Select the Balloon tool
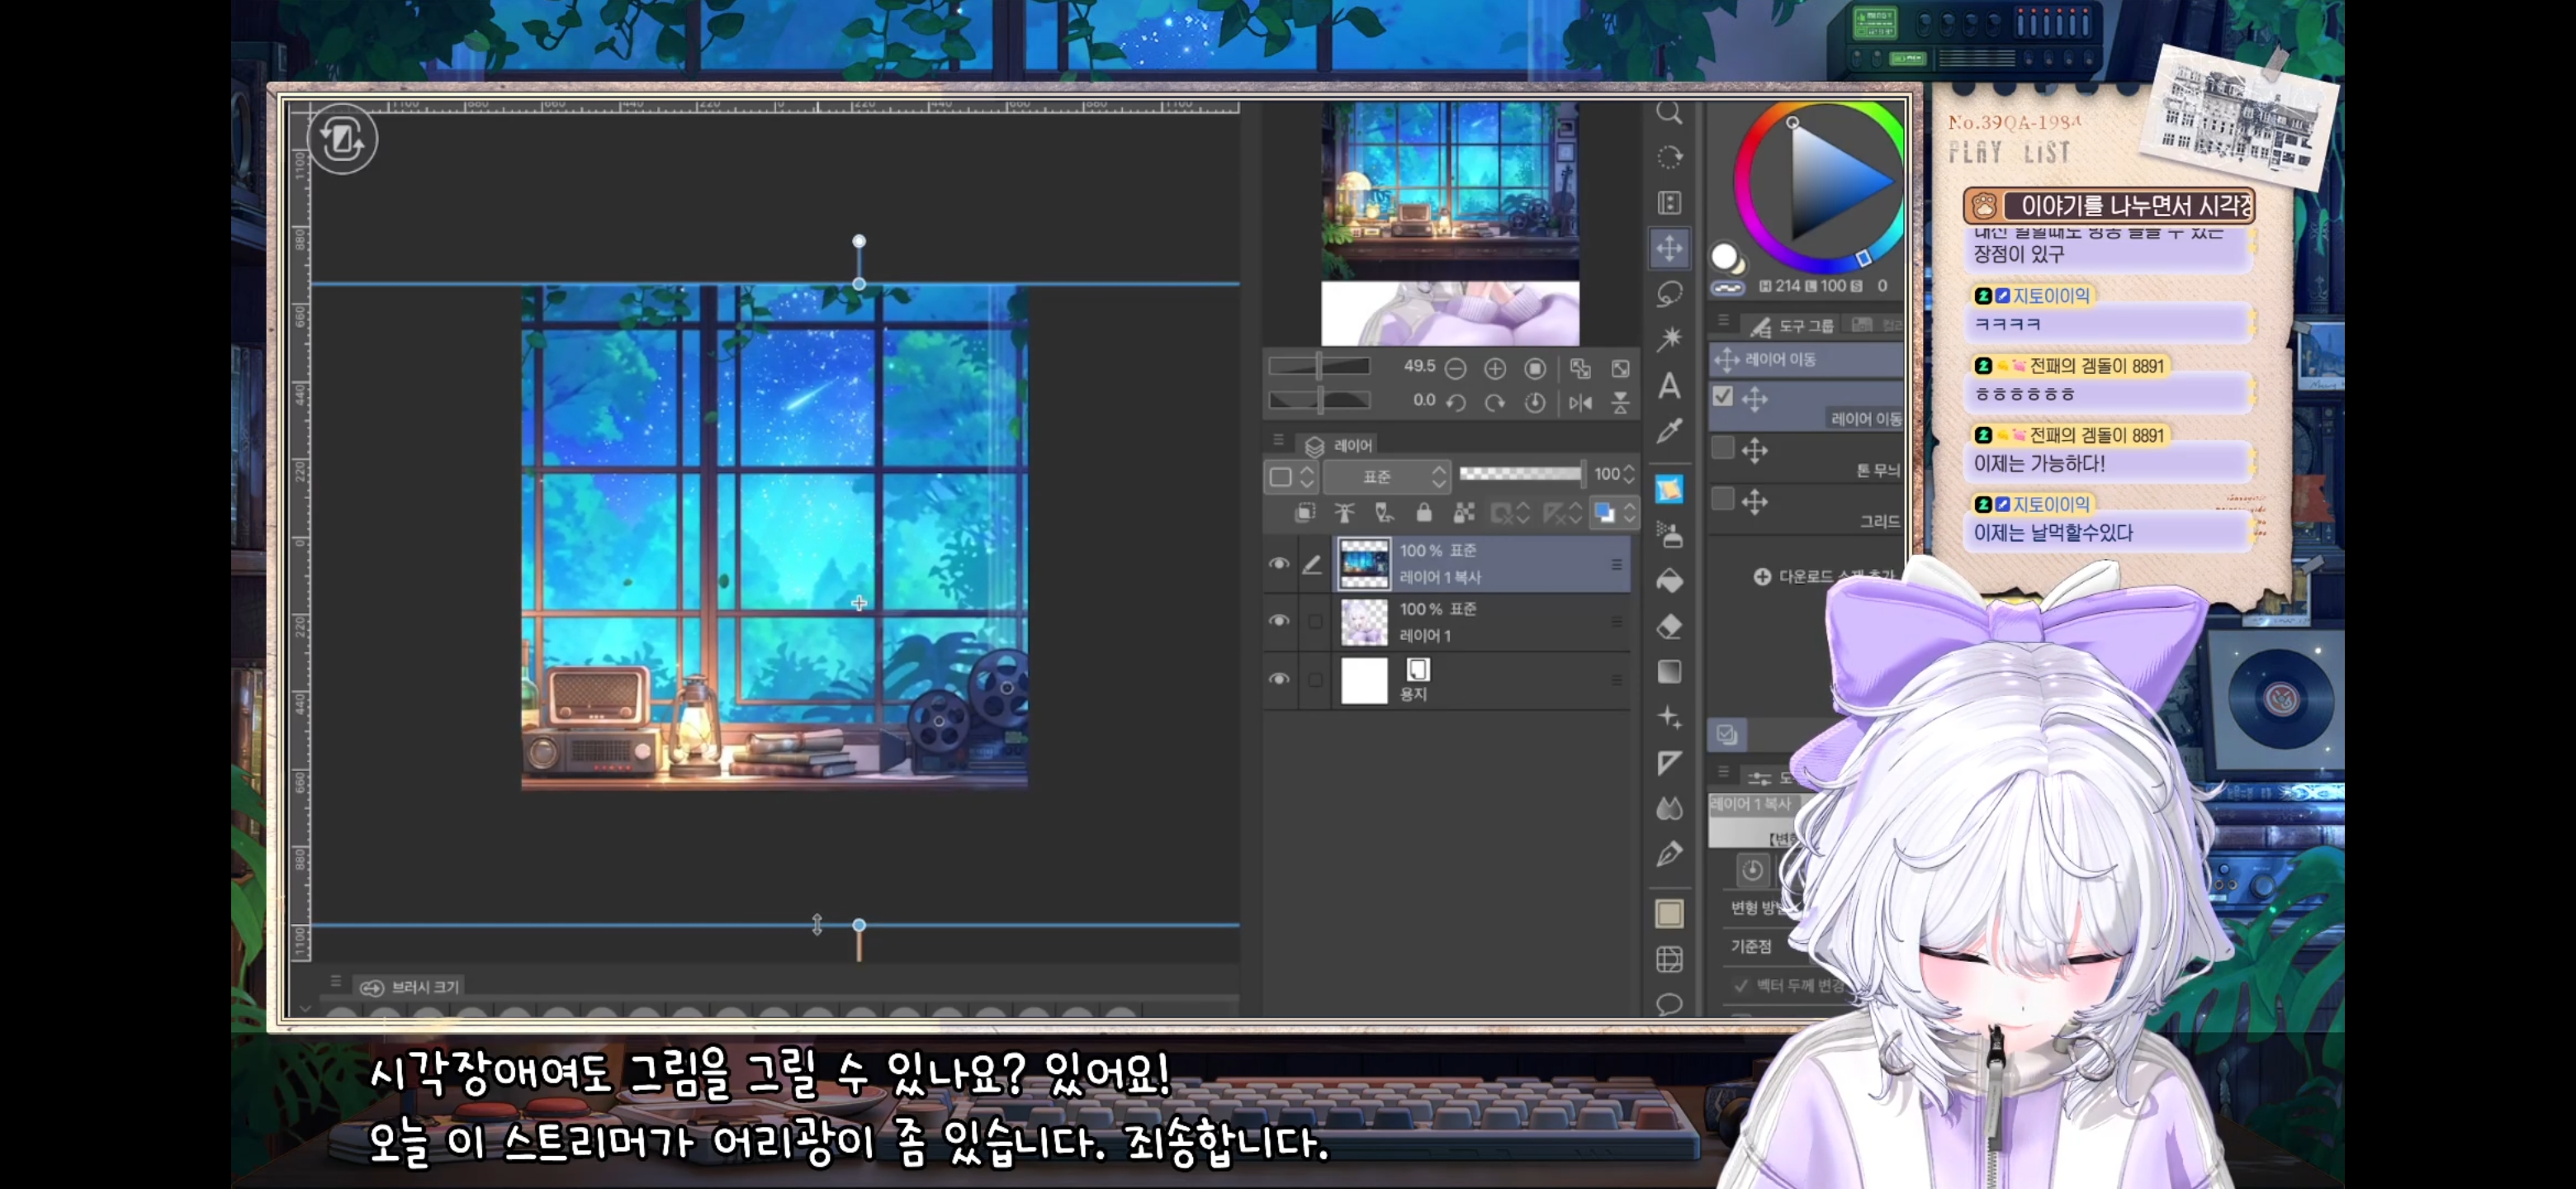Screen dimensions: 2576x1189 click(1669, 1003)
